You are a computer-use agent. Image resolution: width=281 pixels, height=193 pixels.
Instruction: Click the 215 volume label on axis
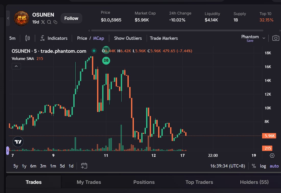pyautogui.click(x=267, y=148)
